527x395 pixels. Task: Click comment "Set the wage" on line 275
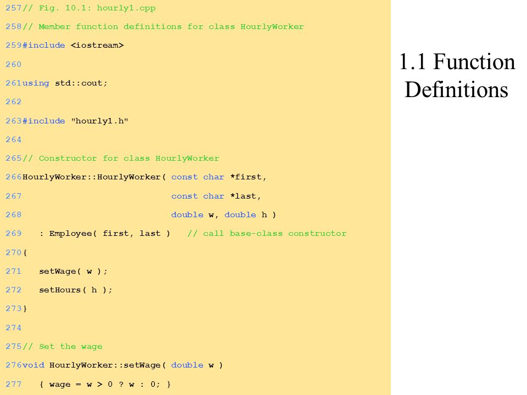62,346
